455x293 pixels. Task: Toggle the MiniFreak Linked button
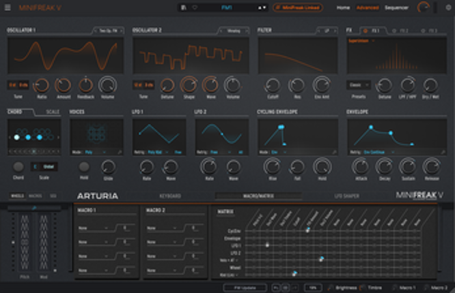click(x=298, y=7)
